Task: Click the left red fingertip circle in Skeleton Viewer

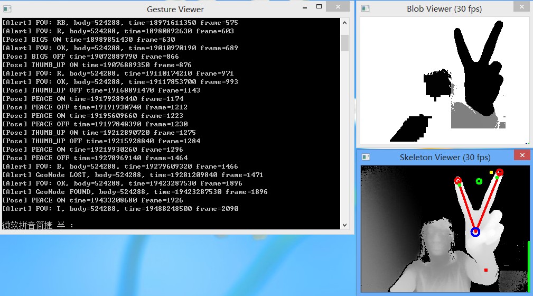Action: point(458,180)
